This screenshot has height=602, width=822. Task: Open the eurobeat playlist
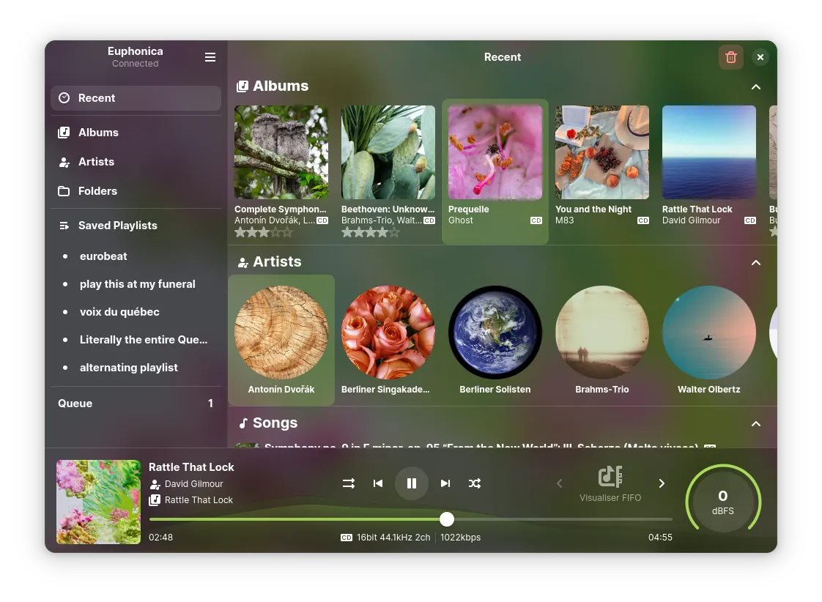pos(103,256)
